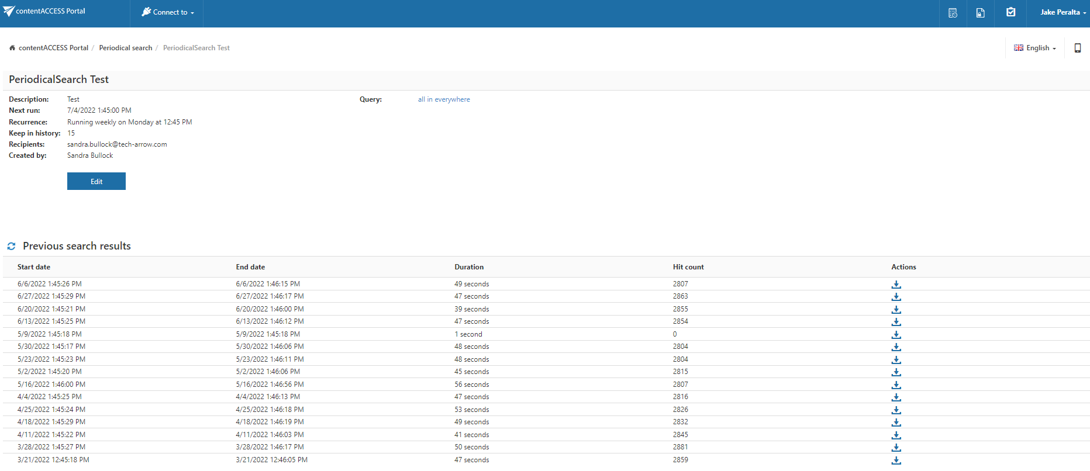Download results for the 4/25/2022 search
Image resolution: width=1090 pixels, height=471 pixels.
click(x=896, y=410)
